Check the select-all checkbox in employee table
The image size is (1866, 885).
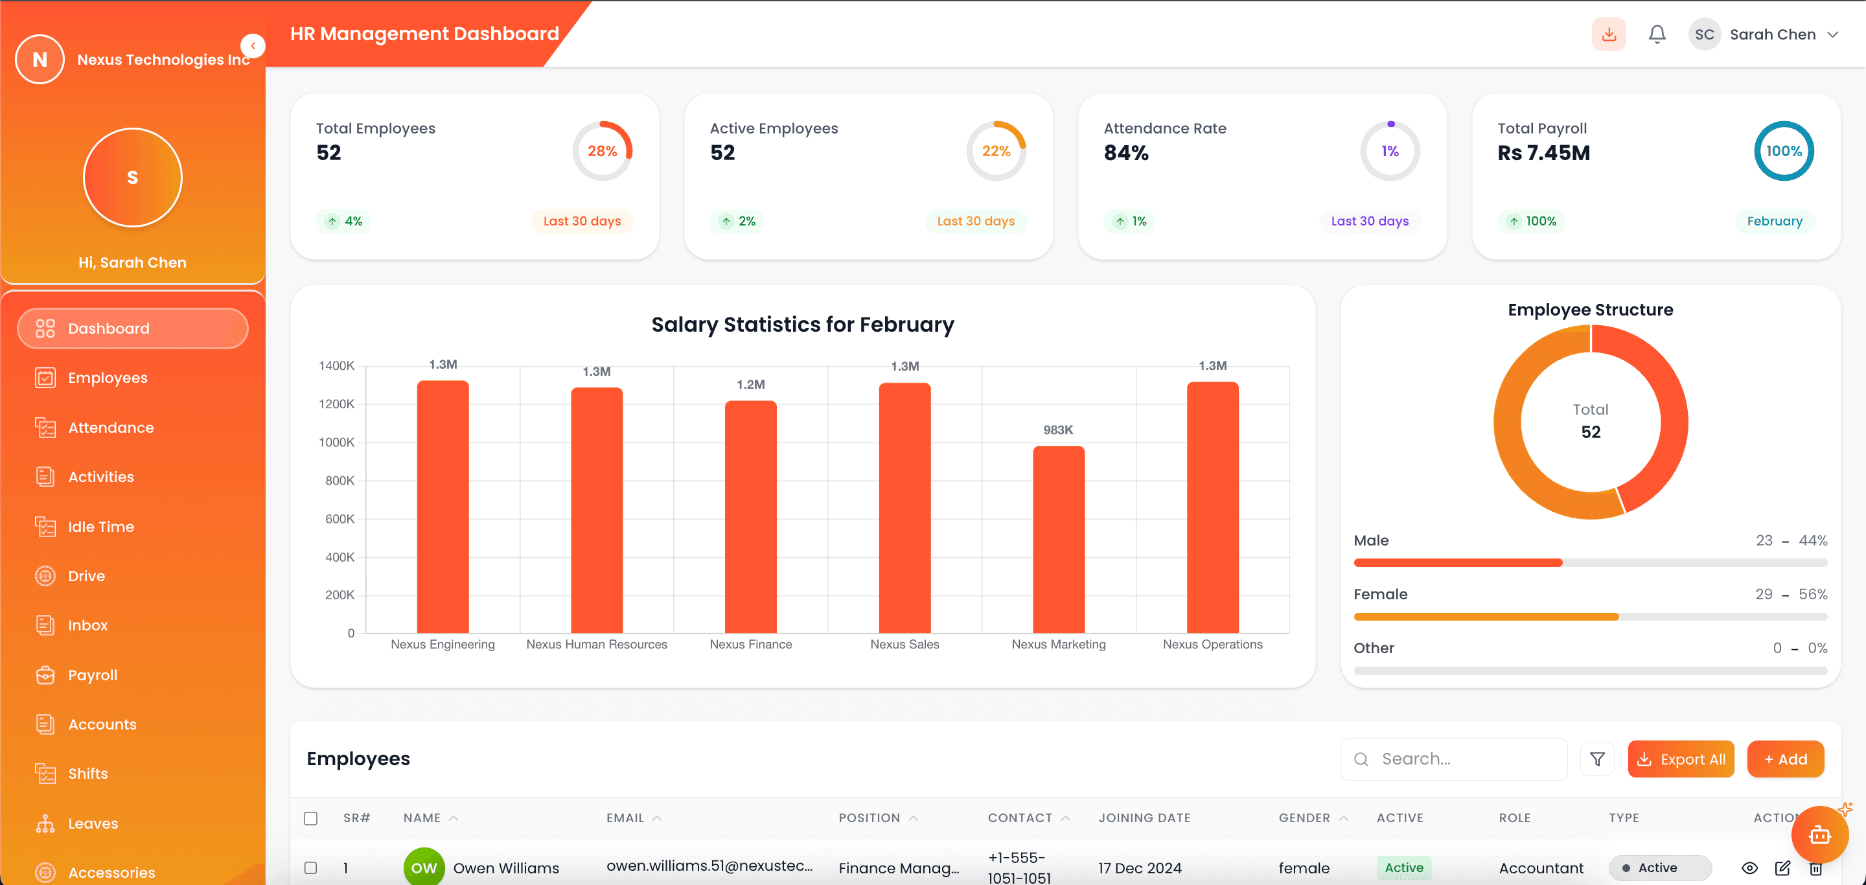312,818
